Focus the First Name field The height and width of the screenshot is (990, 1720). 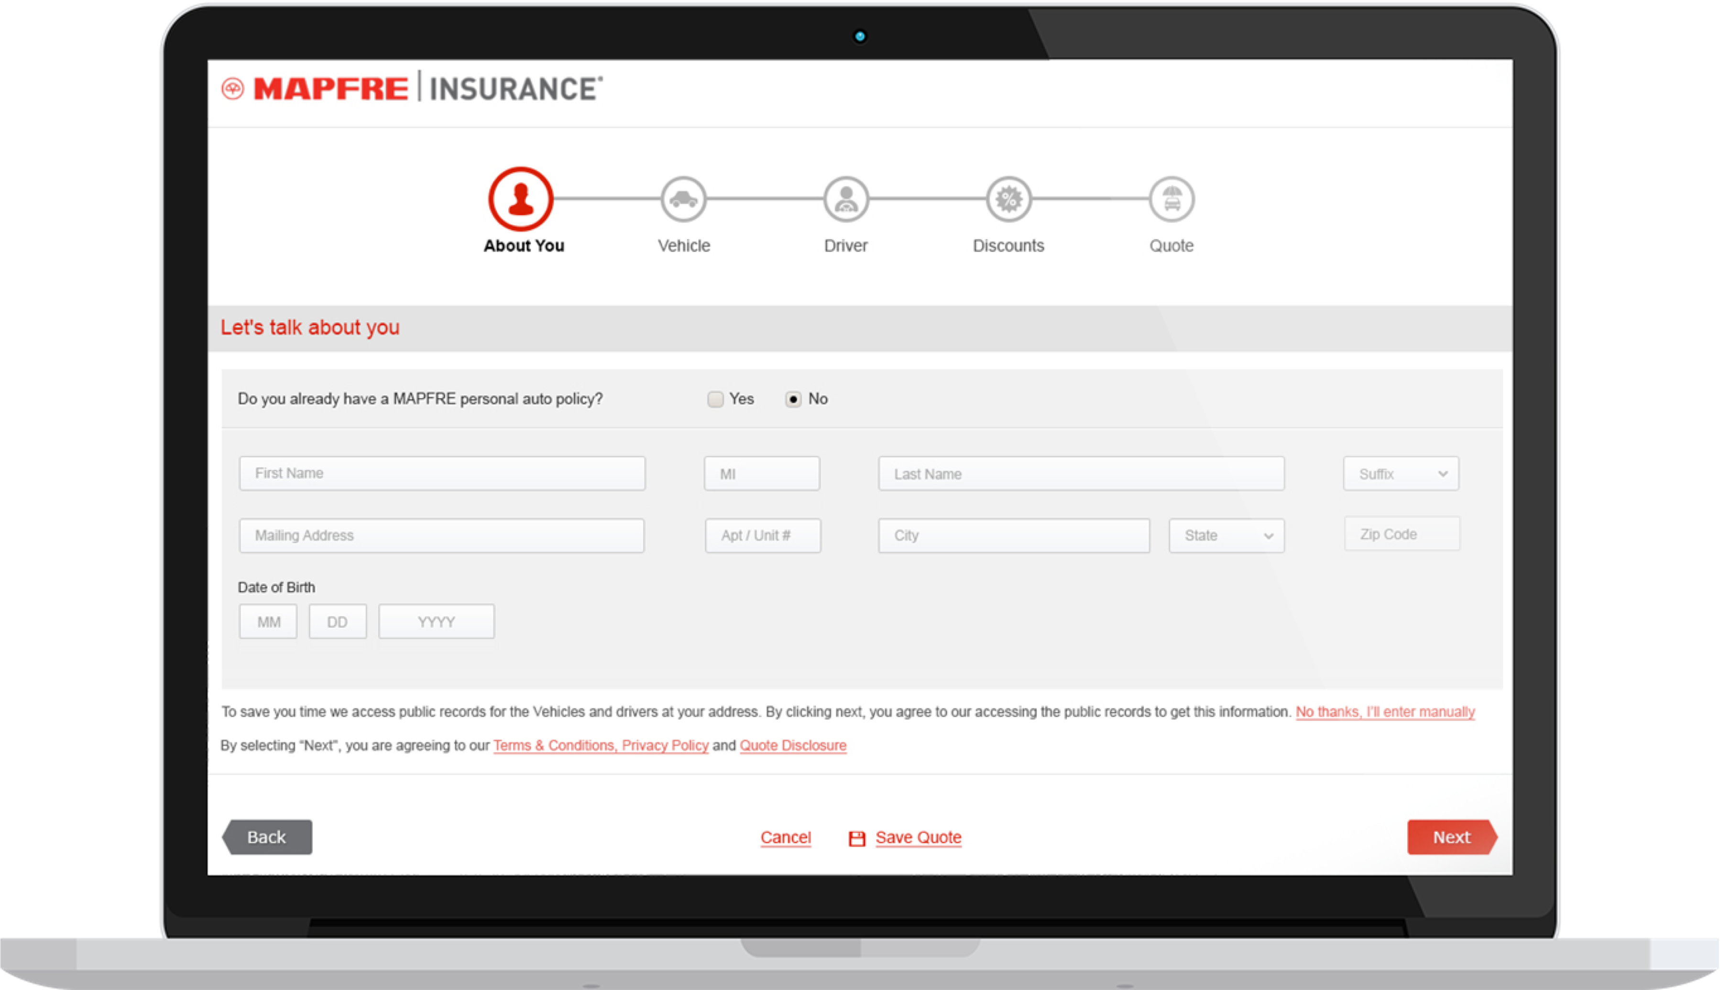click(442, 473)
